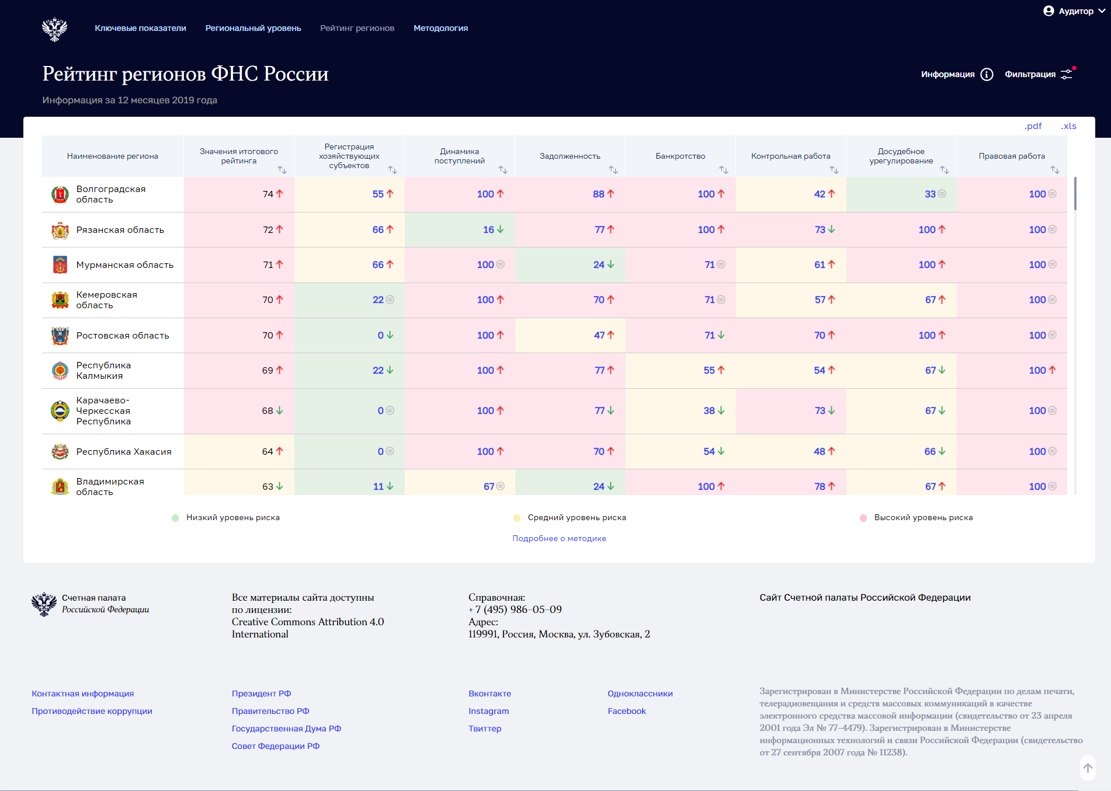Click the Мурманская область coat of arms
This screenshot has height=791, width=1111.
[60, 265]
